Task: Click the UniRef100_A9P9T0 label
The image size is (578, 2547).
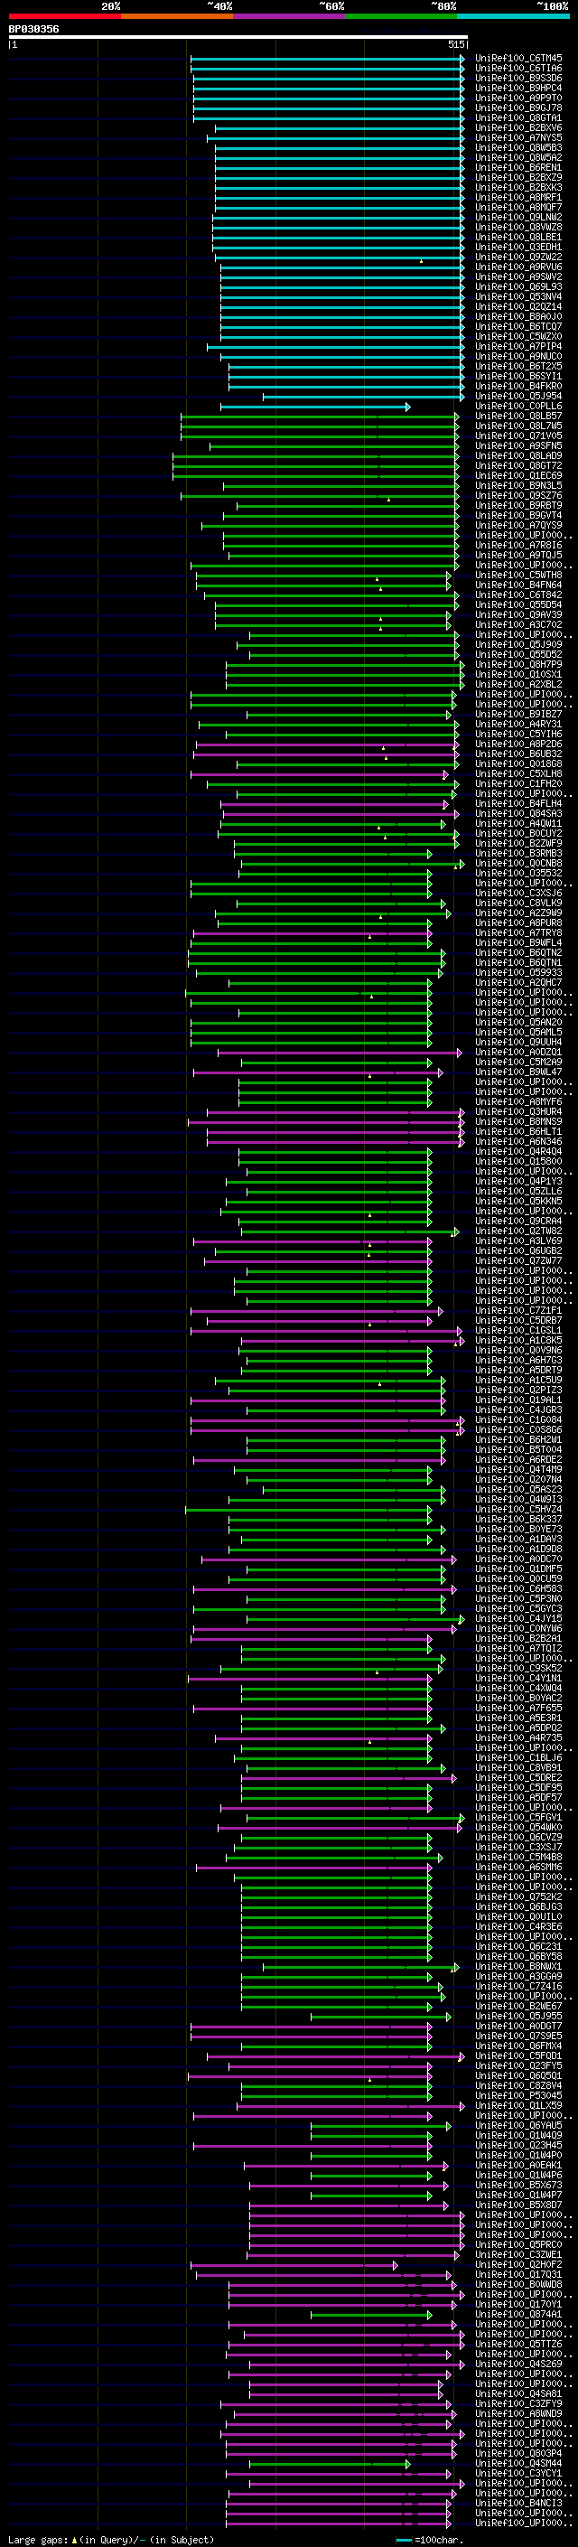Action: pos(518,98)
